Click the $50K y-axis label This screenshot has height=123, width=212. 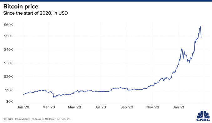[x=8, y=36]
